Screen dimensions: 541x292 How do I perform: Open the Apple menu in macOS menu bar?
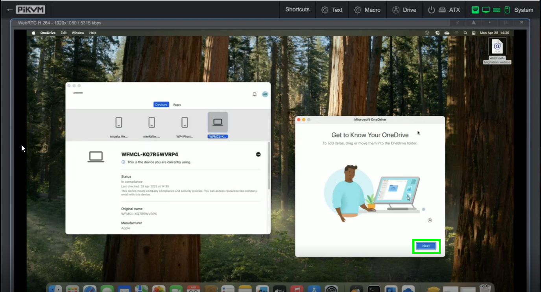click(x=33, y=33)
